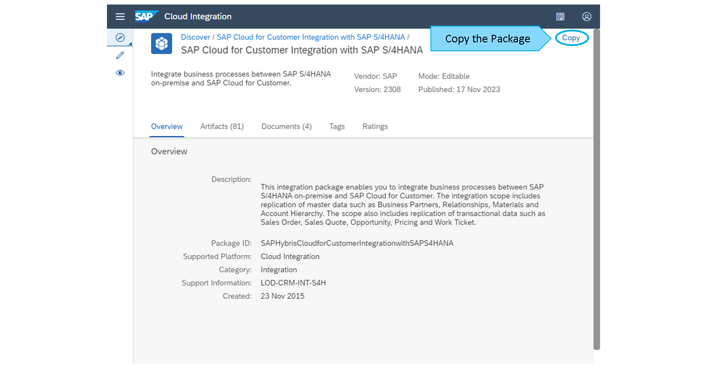
Task: Click the vertical page scrollbar
Action: 597,189
